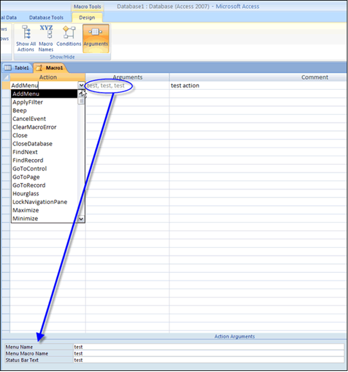Click the action list scrollbar thumb

(81, 101)
